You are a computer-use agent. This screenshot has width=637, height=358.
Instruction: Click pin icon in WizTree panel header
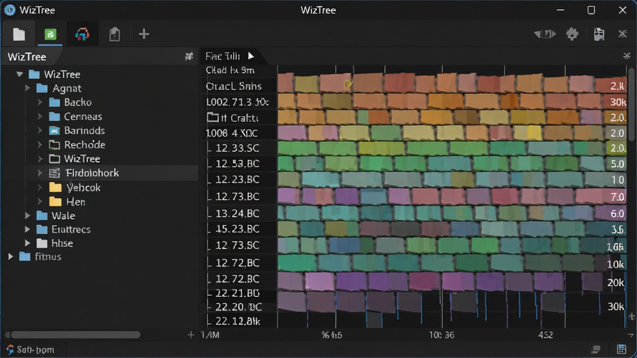click(x=189, y=57)
